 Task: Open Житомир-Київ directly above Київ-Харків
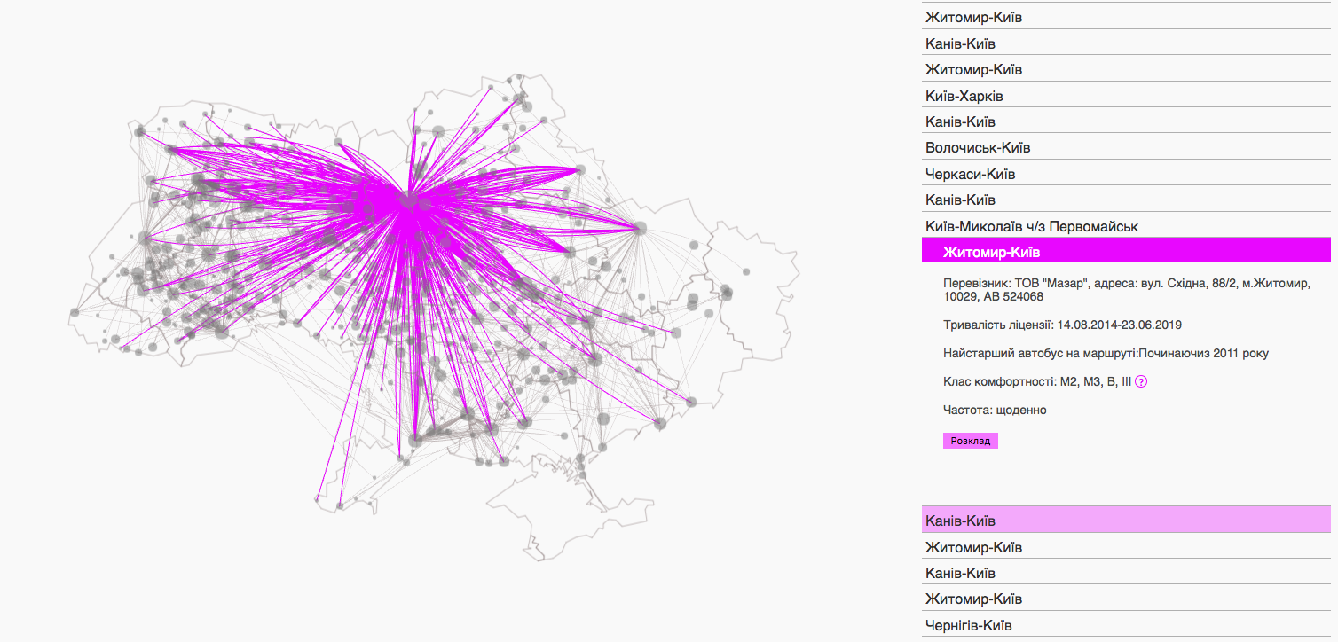pos(973,69)
